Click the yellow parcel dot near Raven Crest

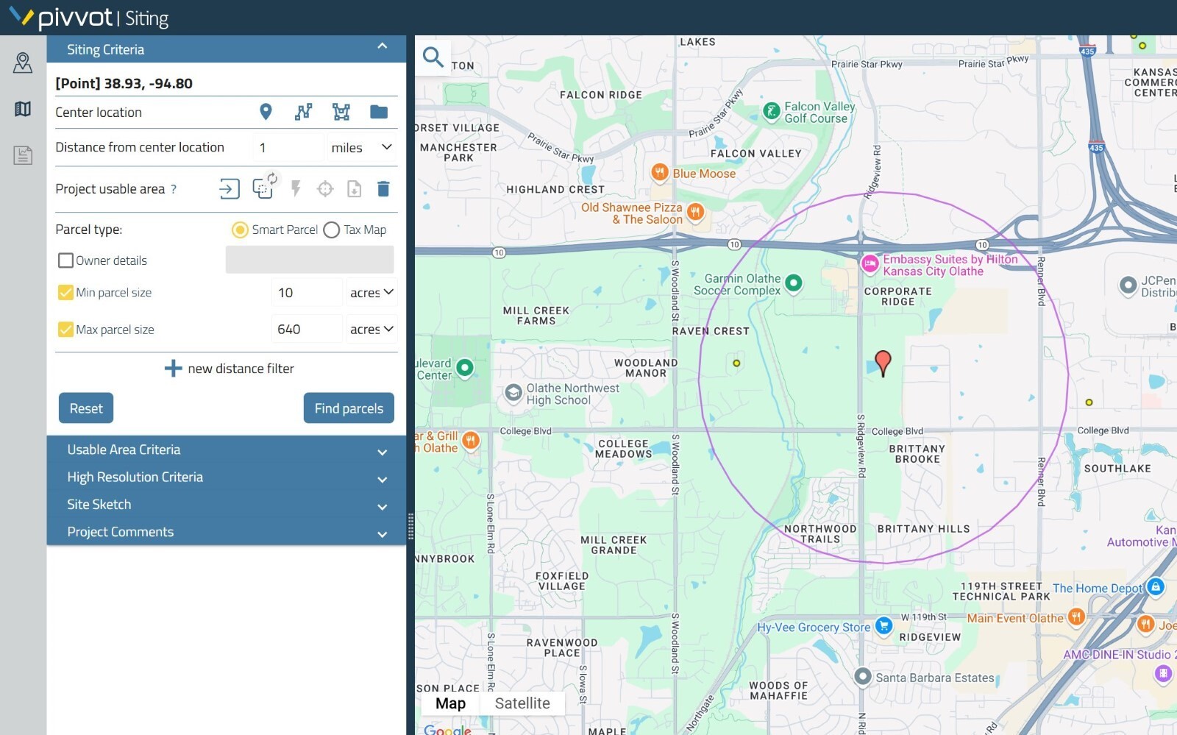tap(736, 363)
